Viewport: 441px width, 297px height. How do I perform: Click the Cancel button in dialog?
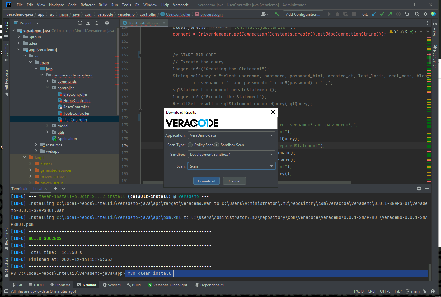point(234,181)
